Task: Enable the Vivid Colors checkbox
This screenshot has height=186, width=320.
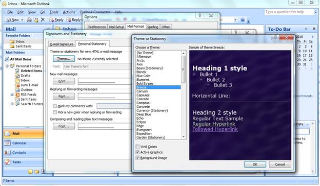Action: (137, 147)
